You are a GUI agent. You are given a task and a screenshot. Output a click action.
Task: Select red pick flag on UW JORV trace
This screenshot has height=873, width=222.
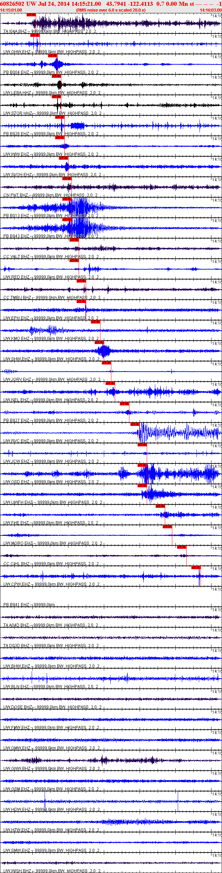click(x=106, y=363)
